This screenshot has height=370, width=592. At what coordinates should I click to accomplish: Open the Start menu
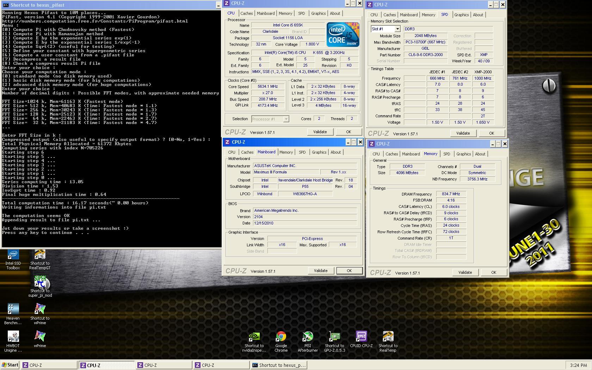coord(10,365)
